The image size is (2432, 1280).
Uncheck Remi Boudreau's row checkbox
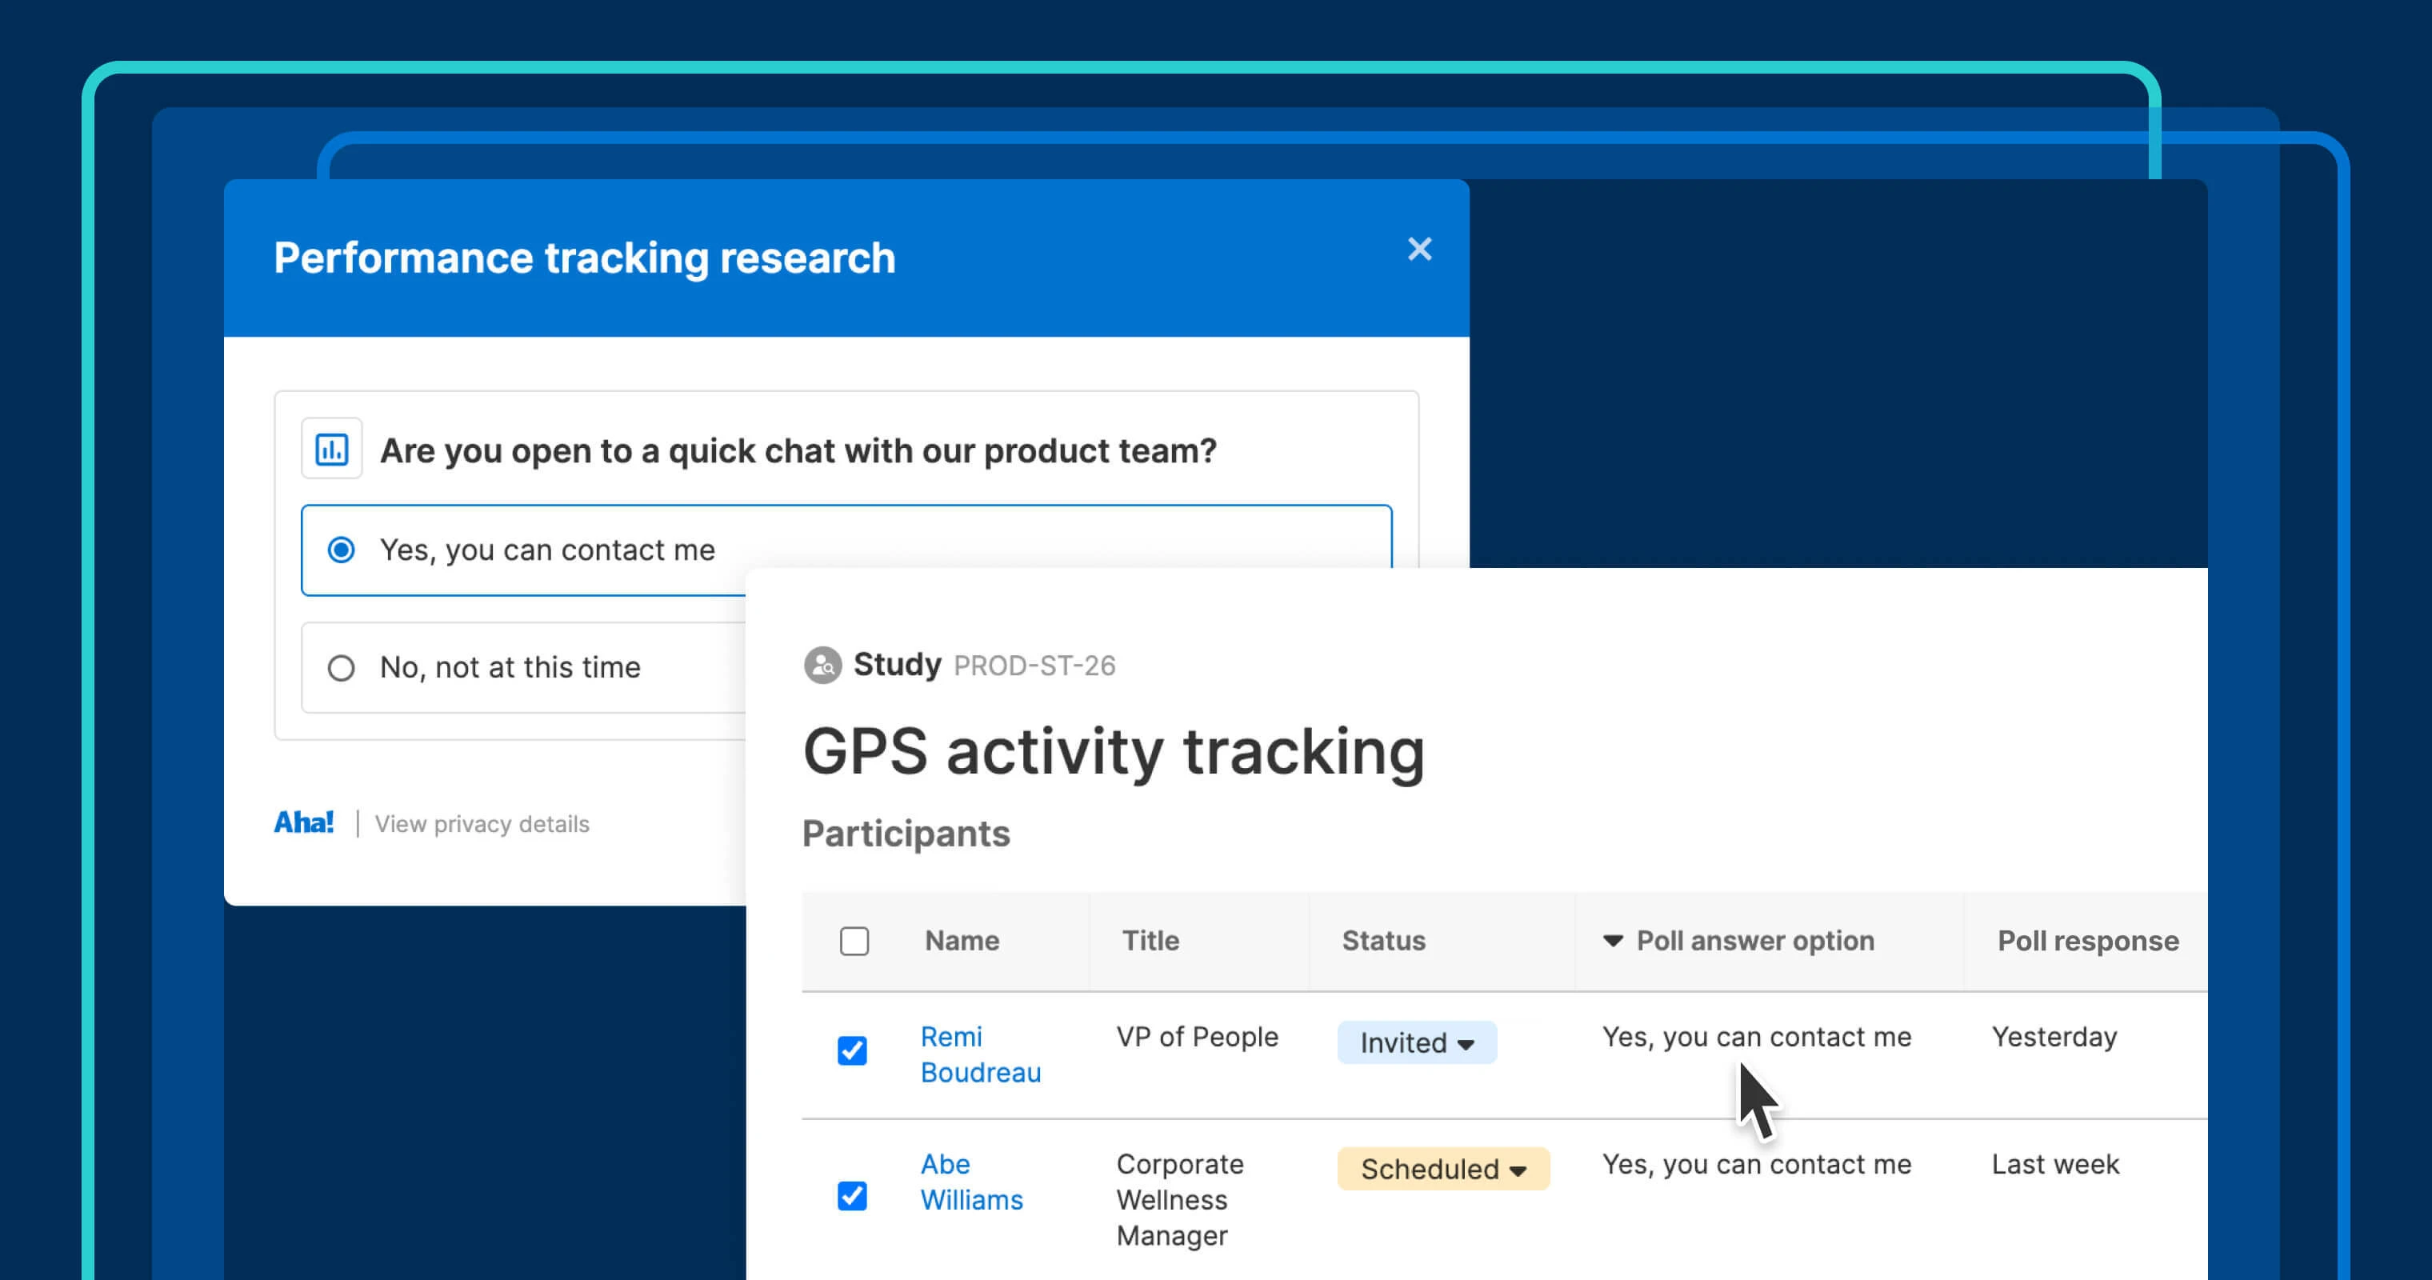point(853,1050)
